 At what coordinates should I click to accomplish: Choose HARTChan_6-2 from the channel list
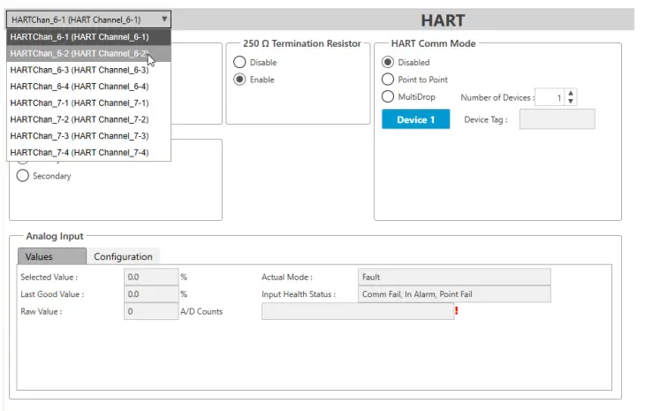coord(80,53)
